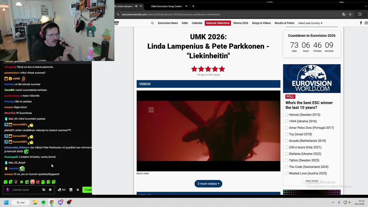Select Tattoo (Sweden 2023) poll option
The image size is (368, 207).
[287, 160]
